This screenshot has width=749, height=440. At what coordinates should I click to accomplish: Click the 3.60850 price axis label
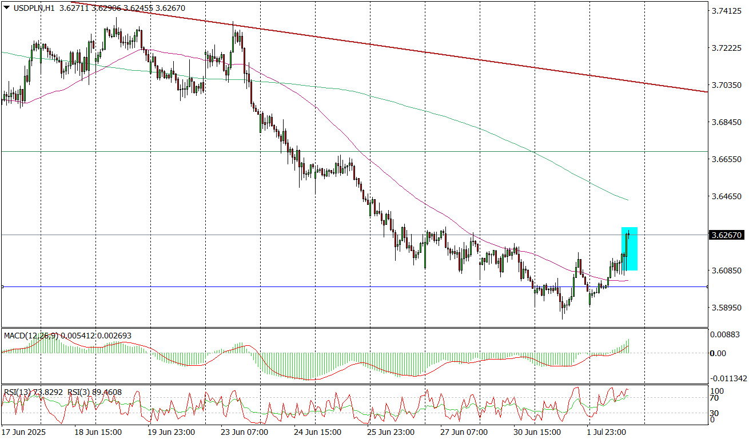[726, 271]
